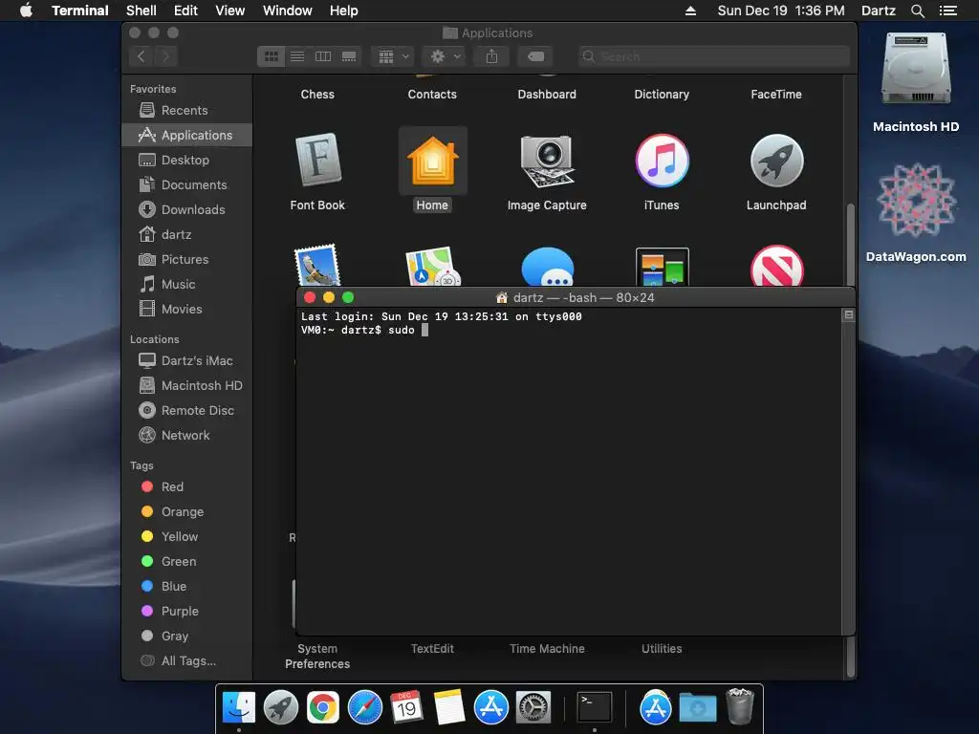979x734 pixels.
Task: Select Recents in Finder sidebar
Action: 186,111
